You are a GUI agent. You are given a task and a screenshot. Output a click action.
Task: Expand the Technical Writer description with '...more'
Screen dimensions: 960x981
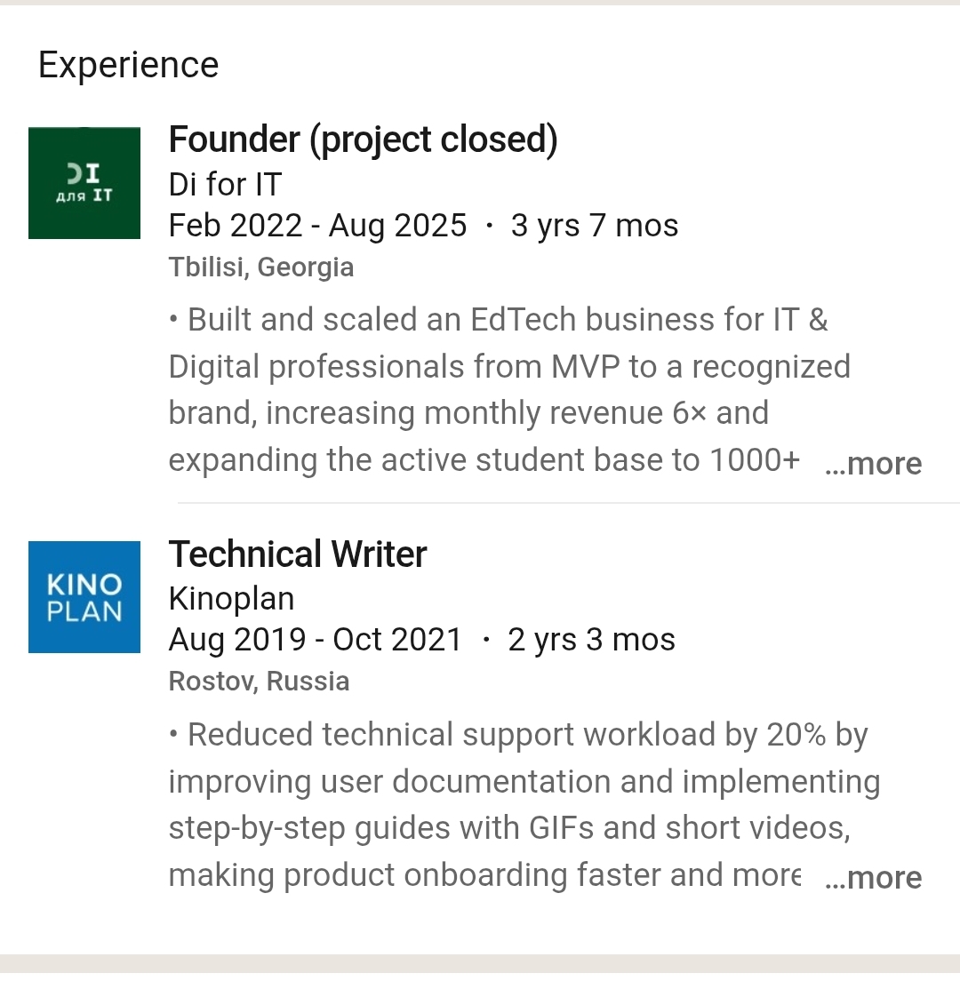tap(874, 878)
